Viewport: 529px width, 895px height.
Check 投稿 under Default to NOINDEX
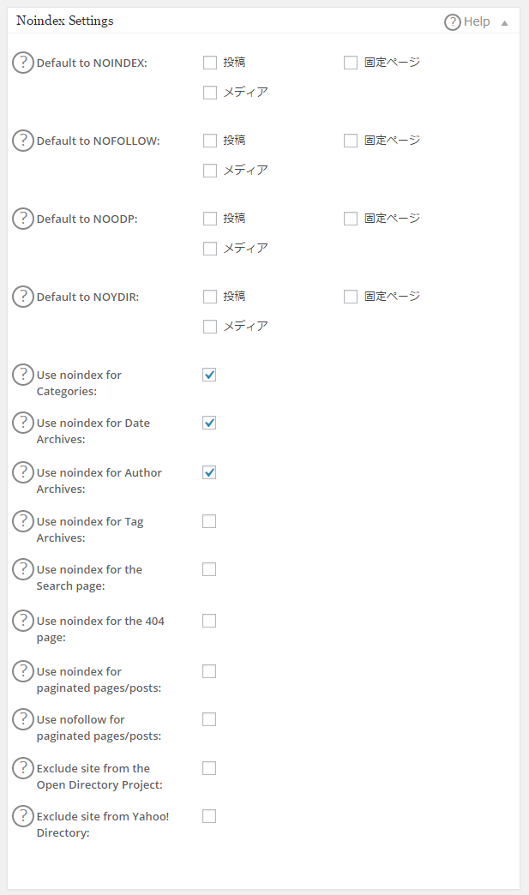(x=210, y=63)
